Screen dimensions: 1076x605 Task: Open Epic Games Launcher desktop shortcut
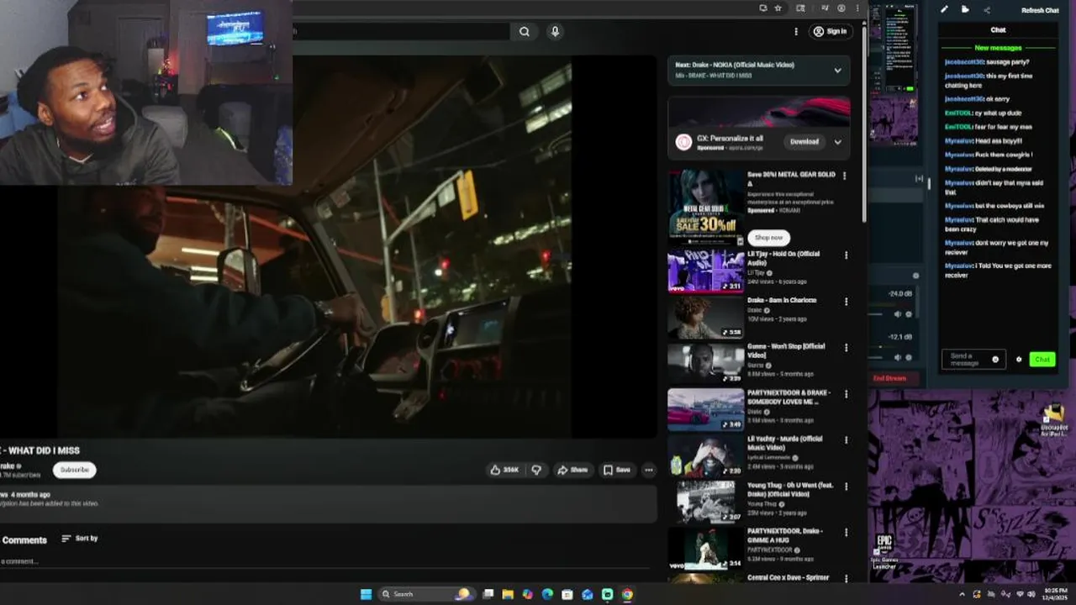(x=884, y=552)
